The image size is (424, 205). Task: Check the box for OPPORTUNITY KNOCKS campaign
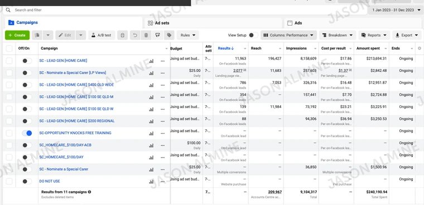click(9, 133)
